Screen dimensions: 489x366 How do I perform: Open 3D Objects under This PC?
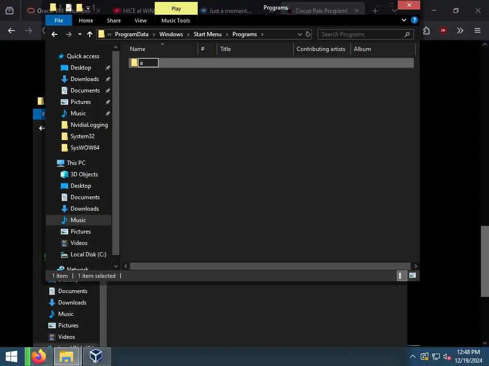(84, 174)
